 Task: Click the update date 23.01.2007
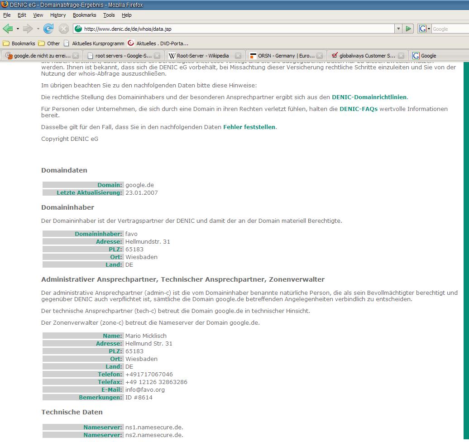click(142, 193)
